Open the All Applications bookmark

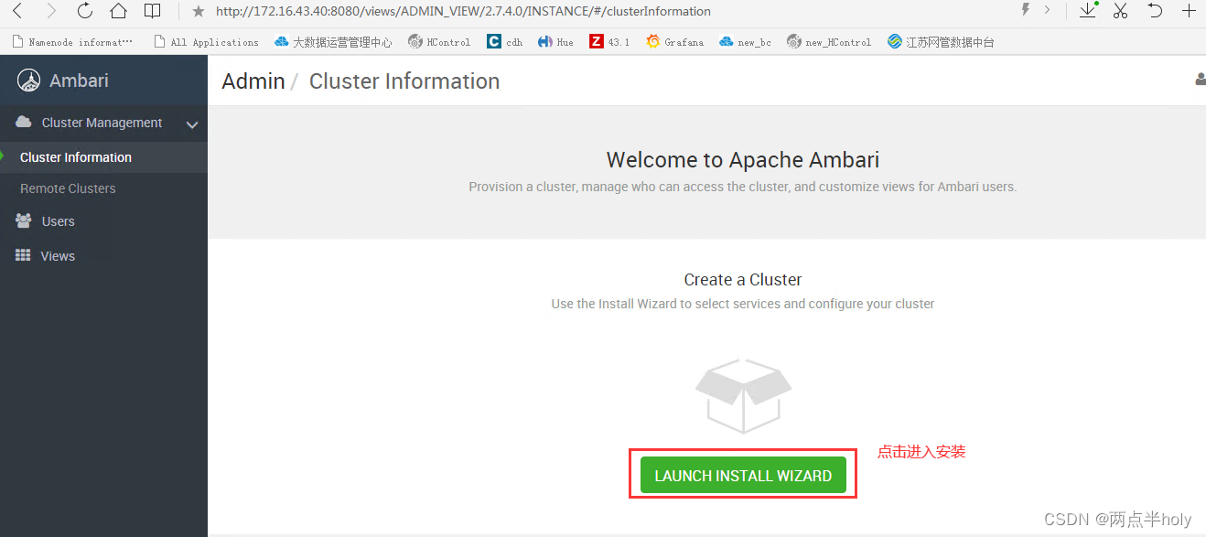point(206,42)
